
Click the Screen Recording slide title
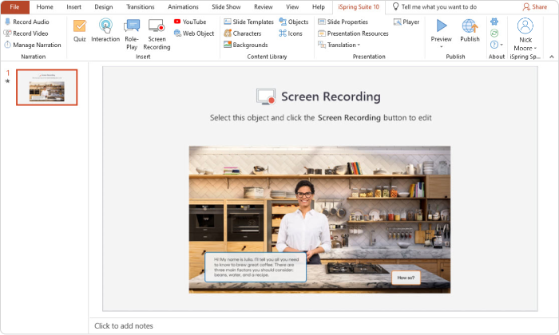[331, 97]
